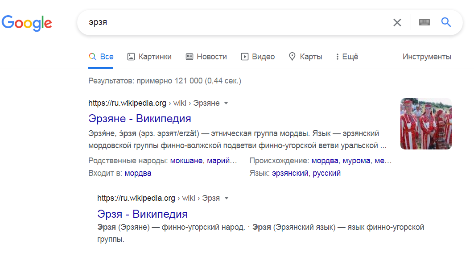Image resolution: width=474 pixels, height=265 pixels.
Task: Go to the Карты maps tab
Action: 305,57
